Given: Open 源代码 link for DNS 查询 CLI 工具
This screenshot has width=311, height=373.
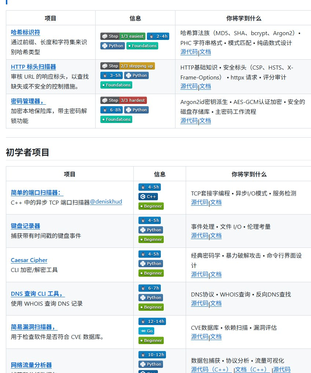Looking at the screenshot, I should click(x=200, y=303).
